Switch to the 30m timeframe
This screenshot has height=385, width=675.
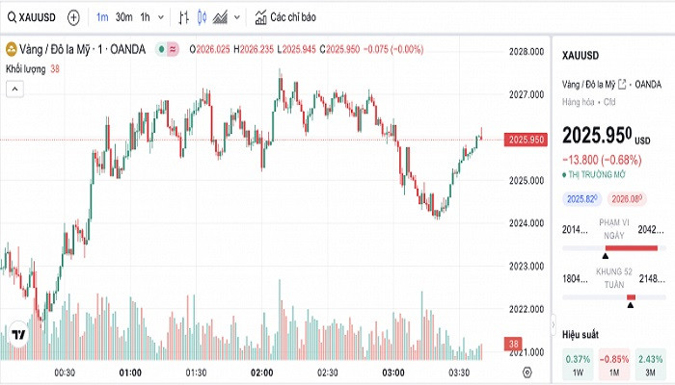(x=123, y=17)
